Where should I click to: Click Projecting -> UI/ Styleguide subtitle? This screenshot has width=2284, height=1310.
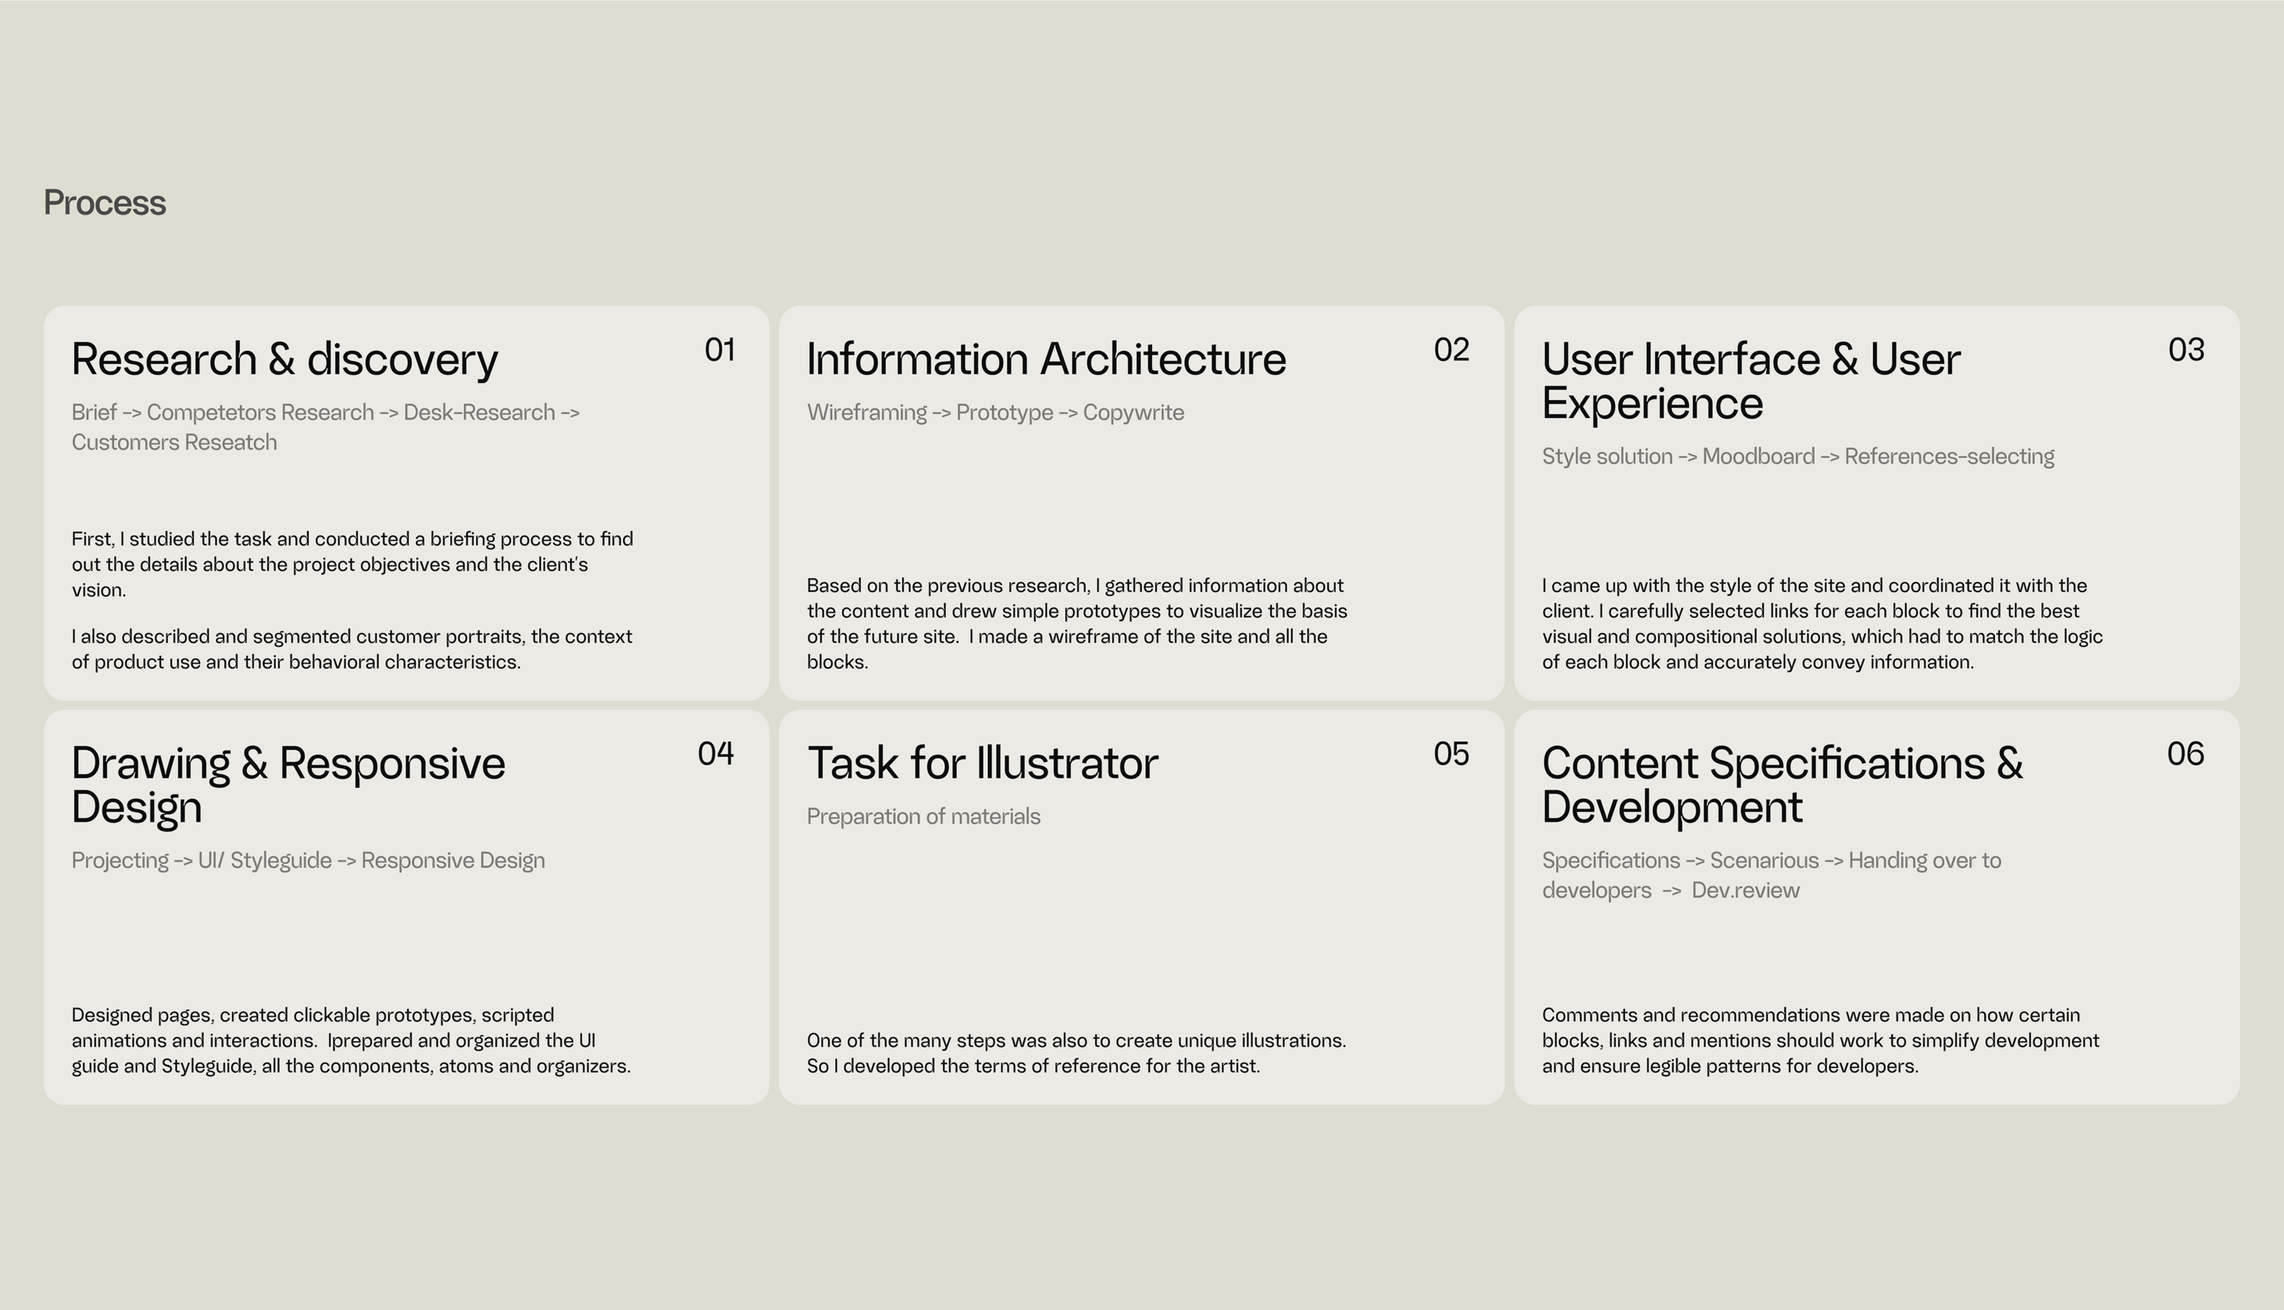tap(308, 861)
